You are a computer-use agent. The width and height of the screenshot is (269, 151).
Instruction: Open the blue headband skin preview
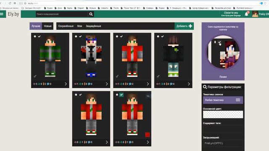coord(91,57)
